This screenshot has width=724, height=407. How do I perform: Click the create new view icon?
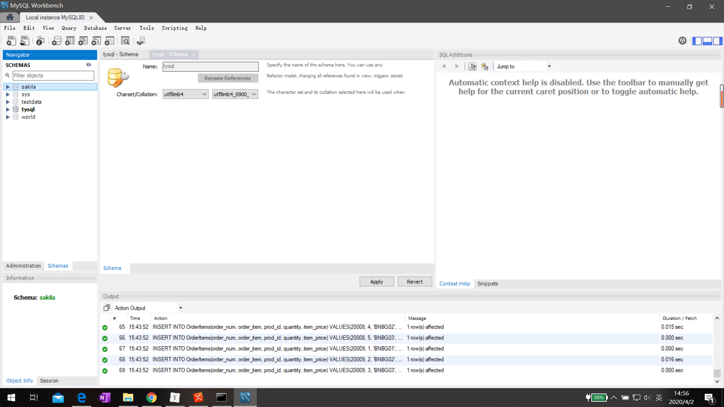pos(83,41)
